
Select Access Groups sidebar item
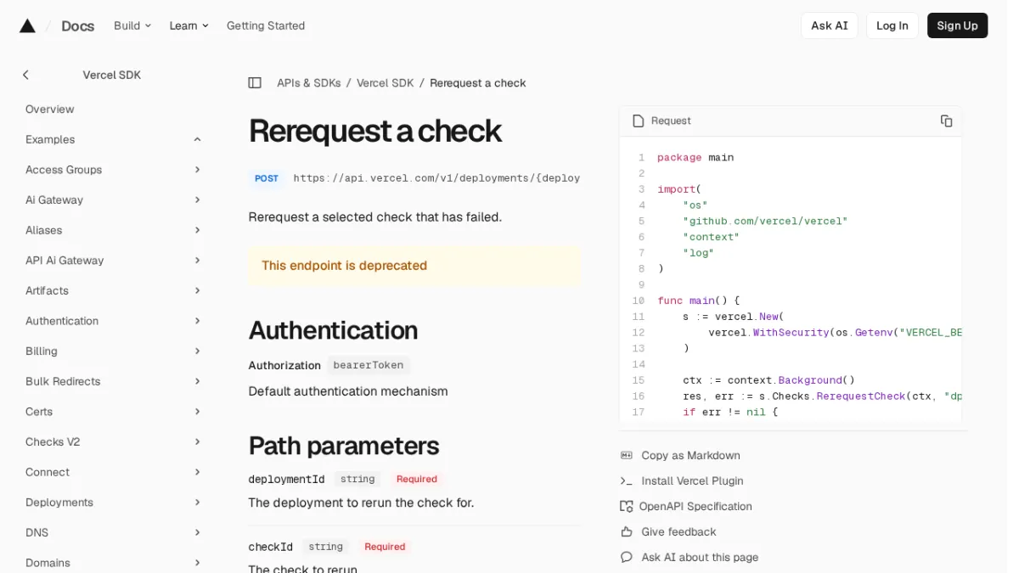[64, 170]
